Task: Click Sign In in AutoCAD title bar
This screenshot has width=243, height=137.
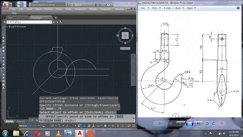Action: click(x=78, y=5)
